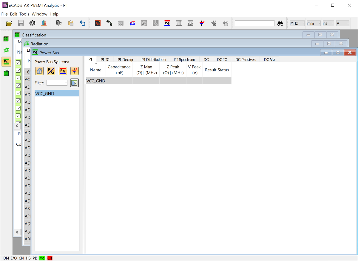Open the Window menu
This screenshot has width=358, height=261.
[39, 14]
